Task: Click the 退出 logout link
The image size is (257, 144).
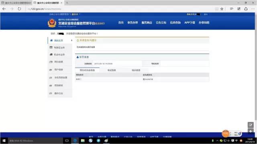Action: 206,14
